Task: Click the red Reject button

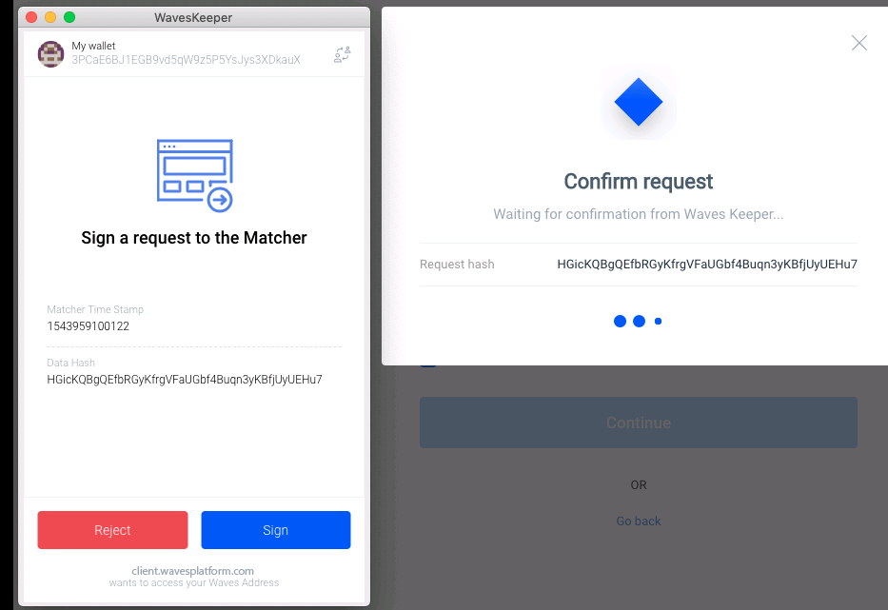Action: 112,530
